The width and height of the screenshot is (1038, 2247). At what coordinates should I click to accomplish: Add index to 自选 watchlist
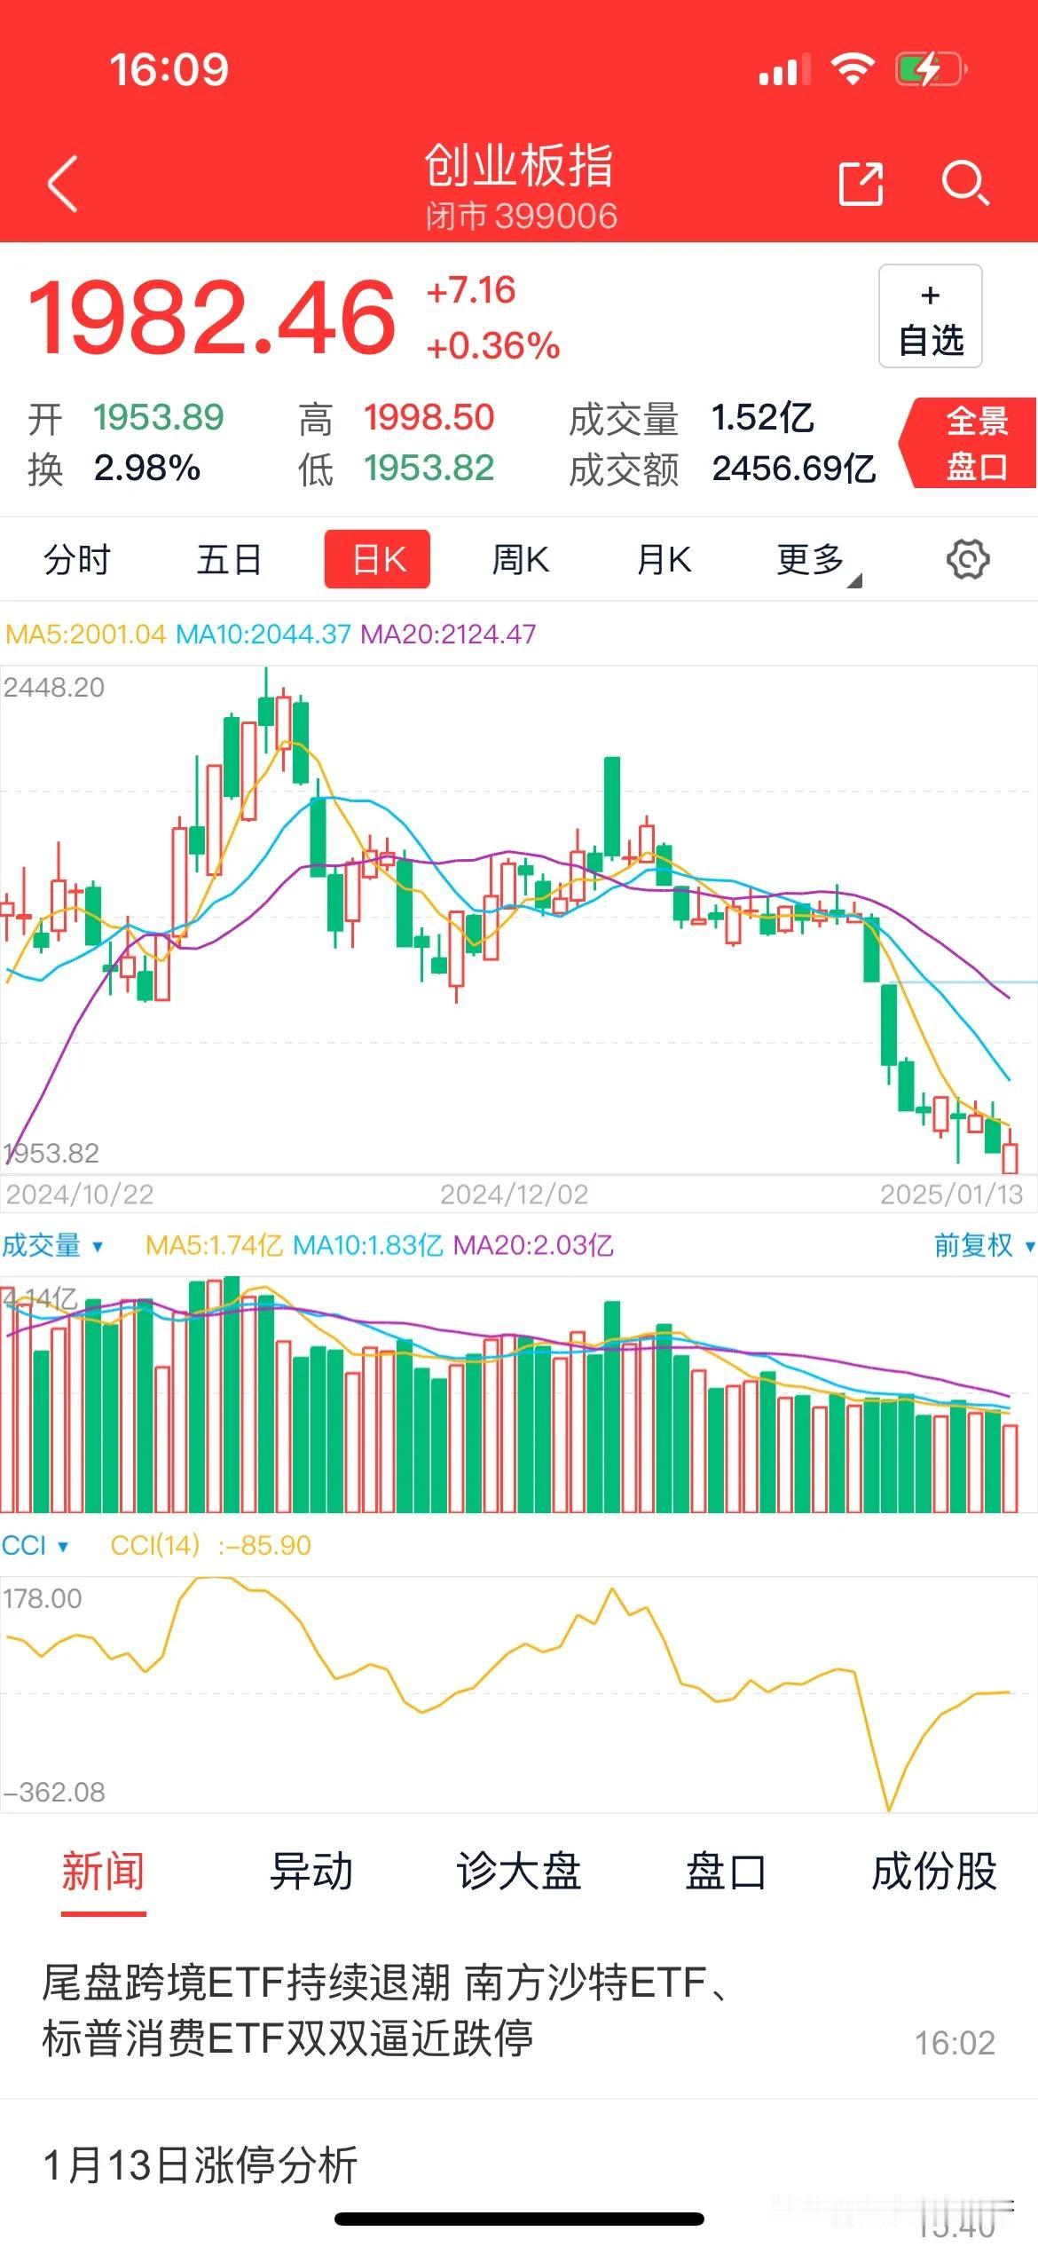tap(930, 316)
